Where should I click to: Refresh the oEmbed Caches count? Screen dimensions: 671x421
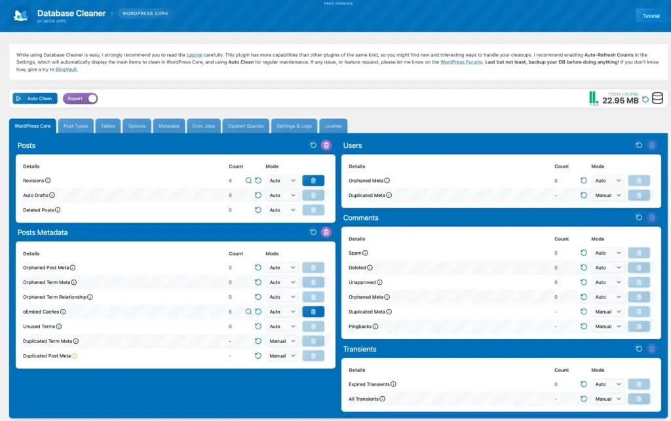pyautogui.click(x=258, y=312)
